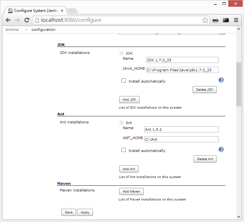Open help for Ant install automatically
The image size is (244, 222).
pos(221,149)
